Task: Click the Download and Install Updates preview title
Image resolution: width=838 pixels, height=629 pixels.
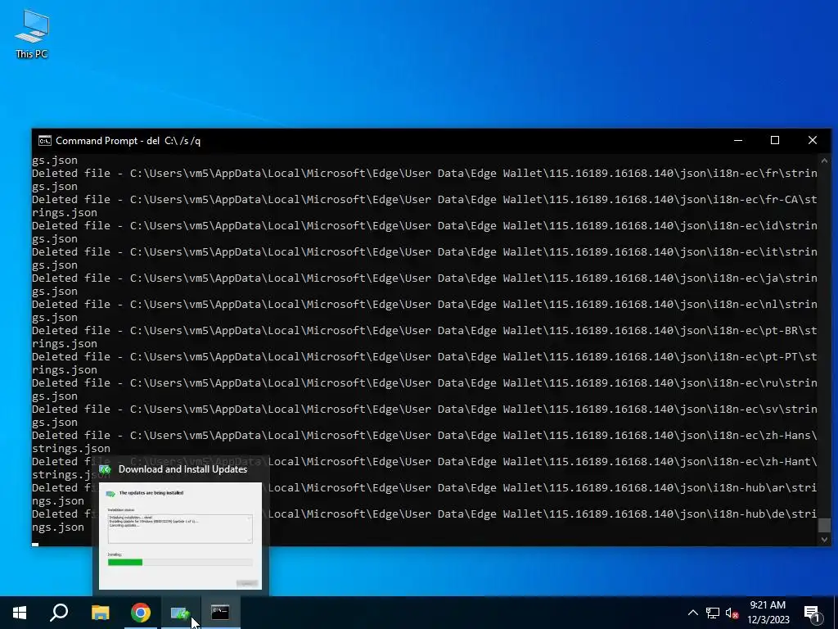Action: tap(182, 469)
